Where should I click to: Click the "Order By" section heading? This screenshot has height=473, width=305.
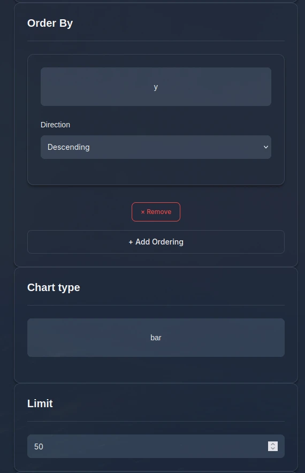coord(50,23)
